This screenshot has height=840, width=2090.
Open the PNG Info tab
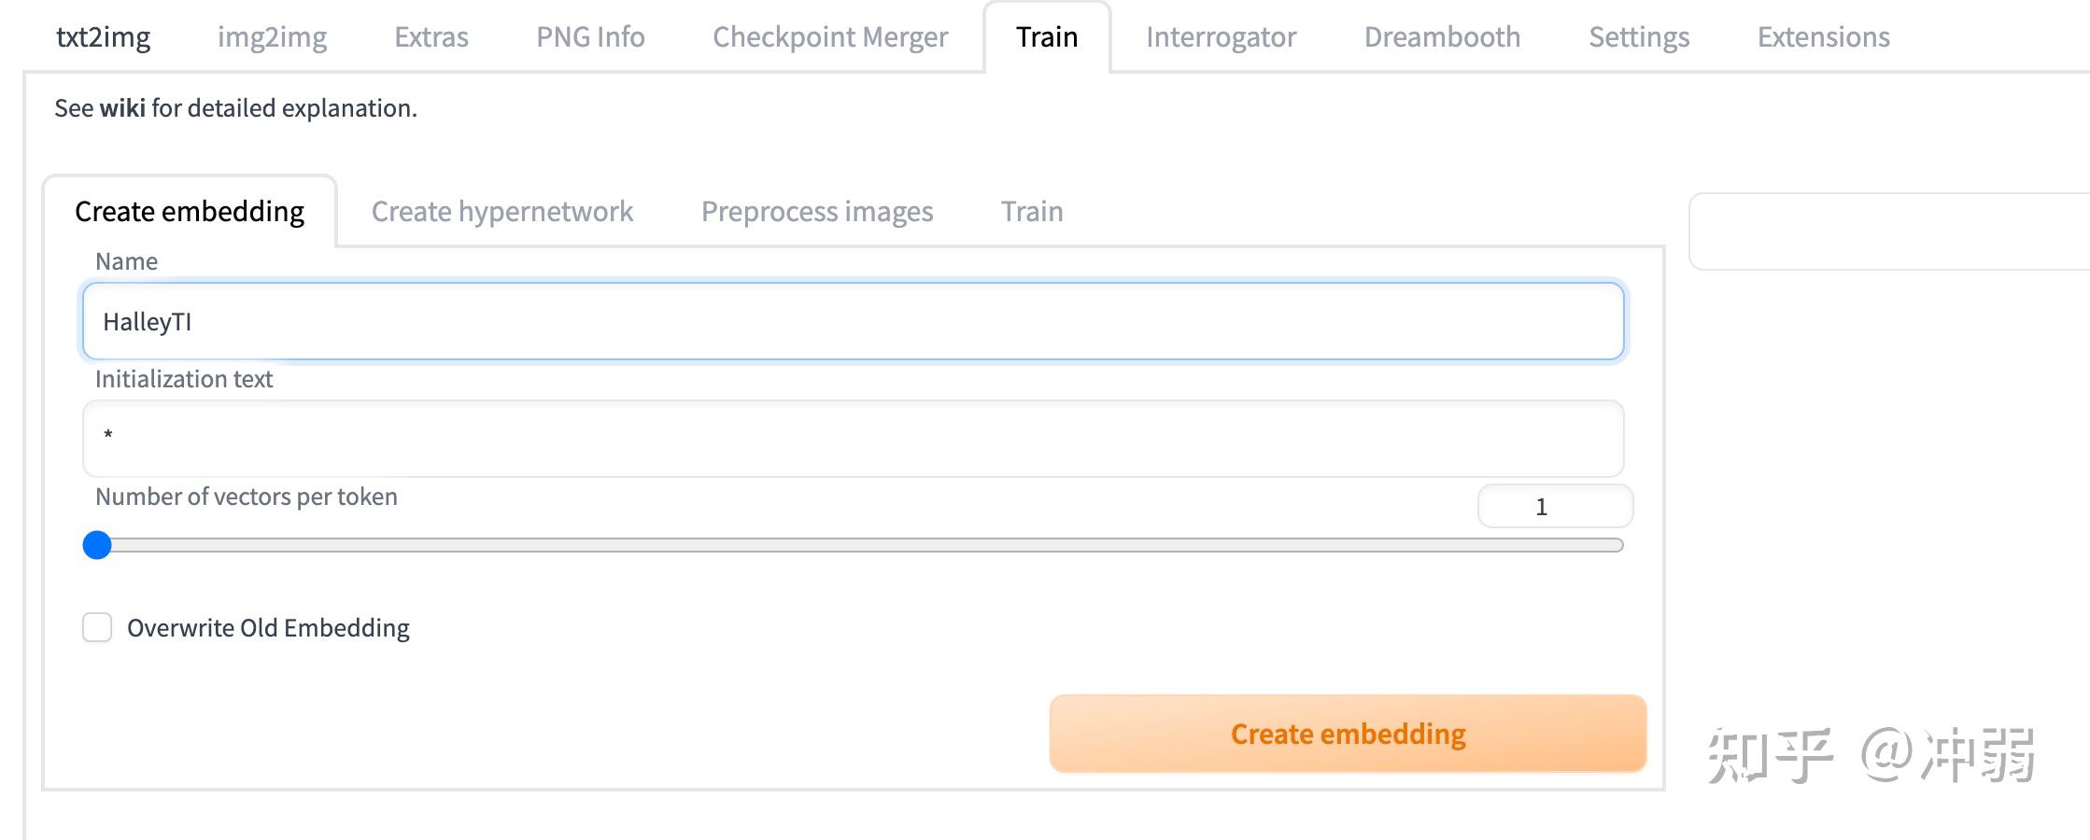(590, 37)
